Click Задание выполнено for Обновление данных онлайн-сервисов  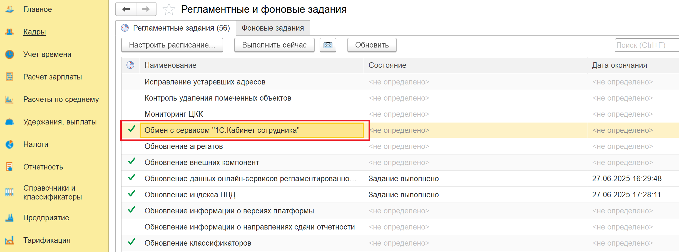tap(404, 179)
